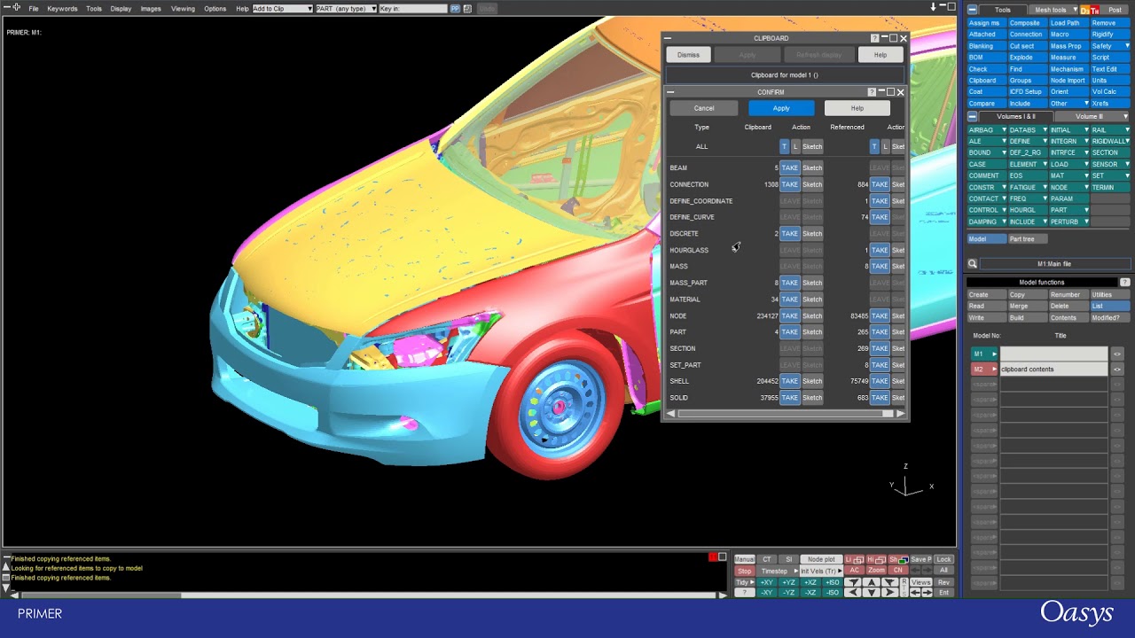Cancel the Confirm dialog
Screen dimensions: 1135x638
pos(704,108)
